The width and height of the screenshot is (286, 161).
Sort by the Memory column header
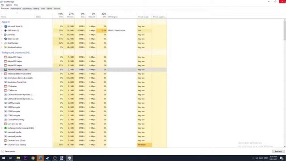69,15
